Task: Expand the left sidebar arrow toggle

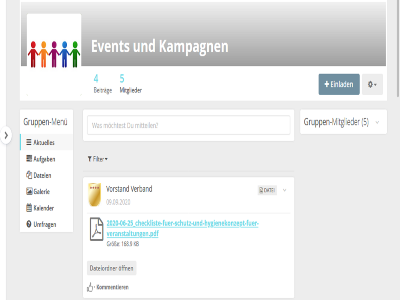Action: tap(6, 135)
